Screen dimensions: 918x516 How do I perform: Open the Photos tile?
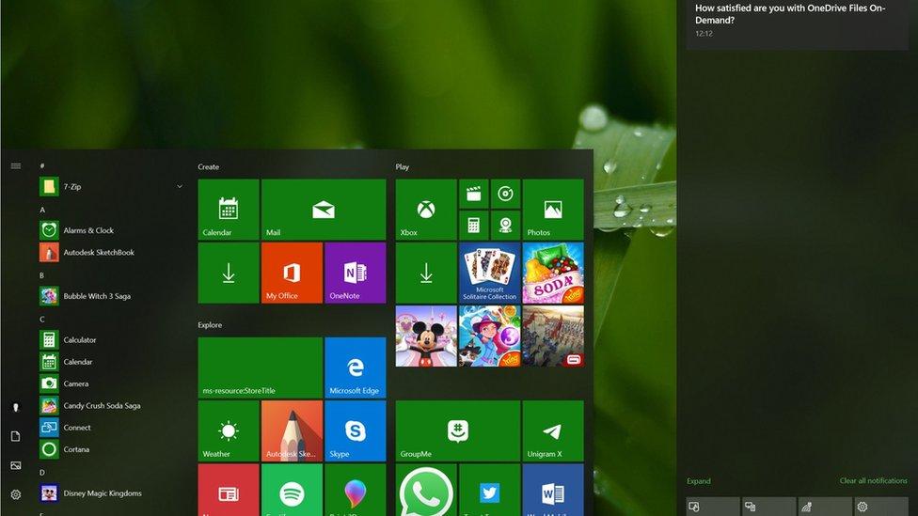552,210
